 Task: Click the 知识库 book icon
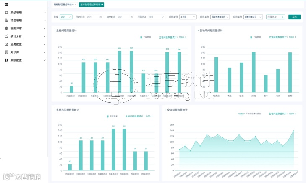(x=6, y=52)
